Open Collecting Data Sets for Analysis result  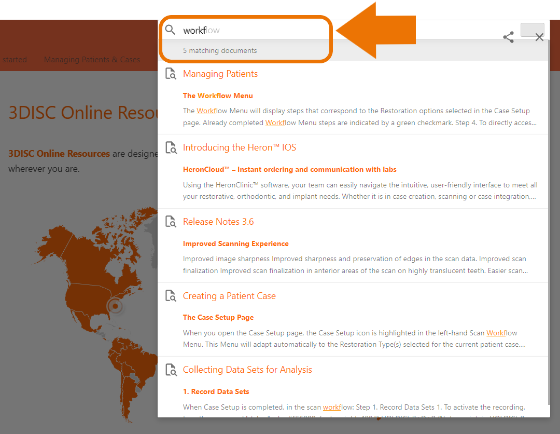[247, 370]
